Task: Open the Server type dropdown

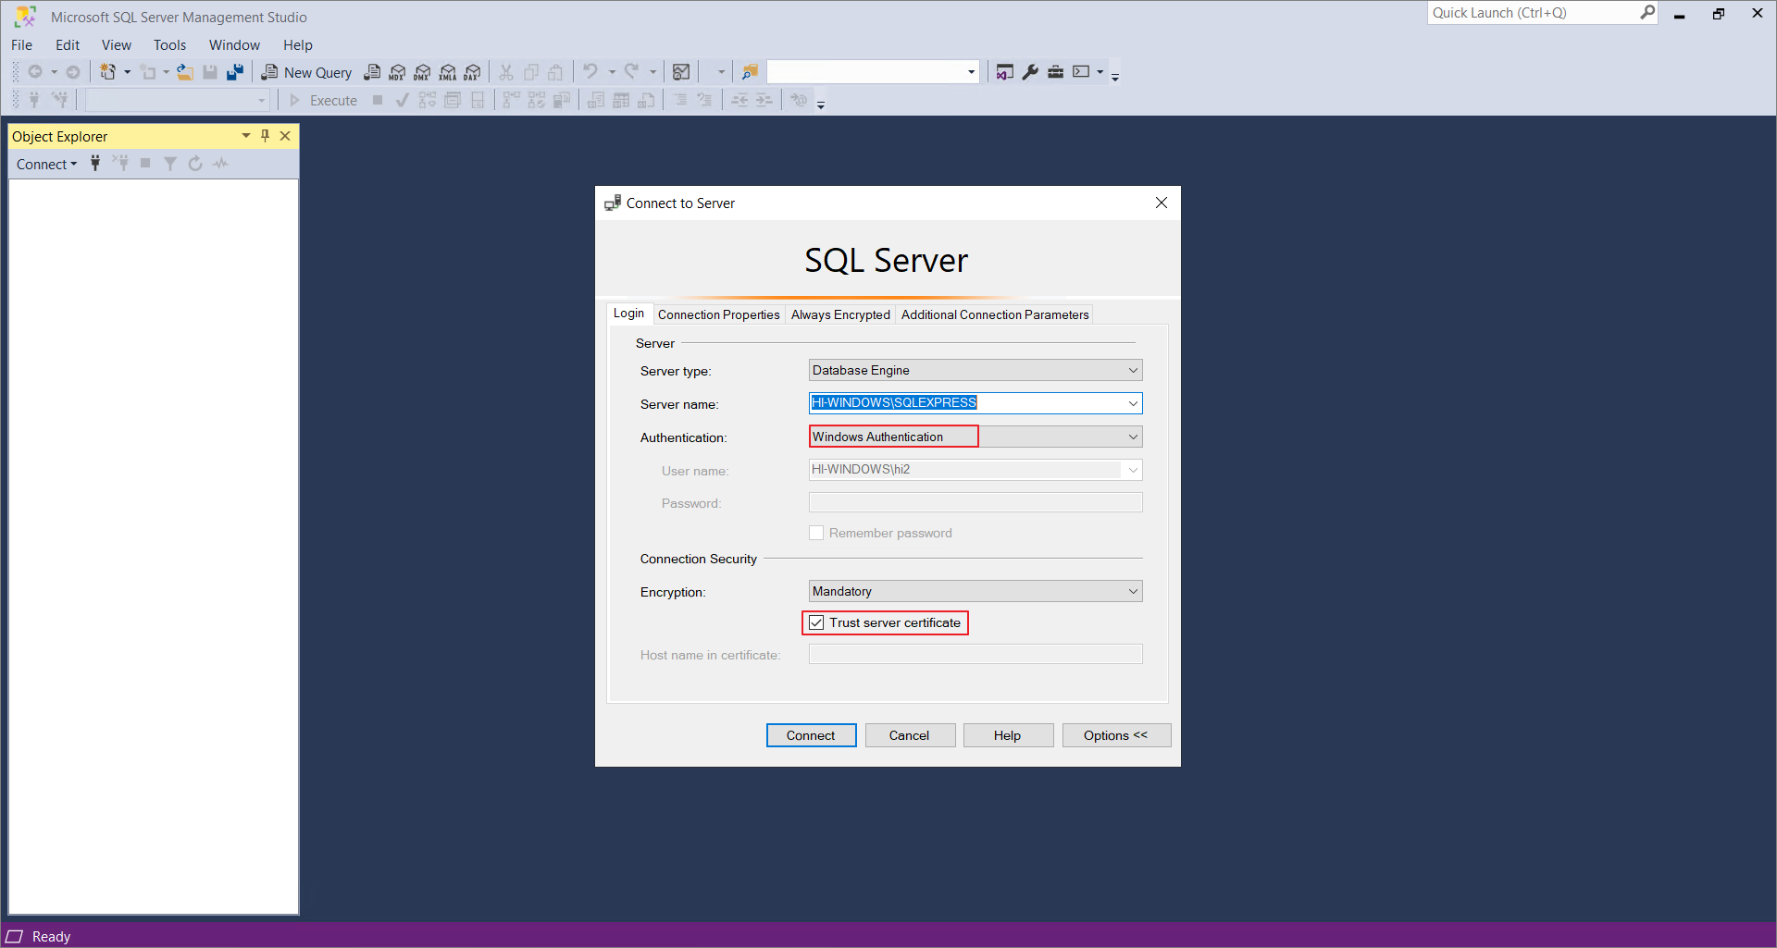Action: coord(1131,370)
